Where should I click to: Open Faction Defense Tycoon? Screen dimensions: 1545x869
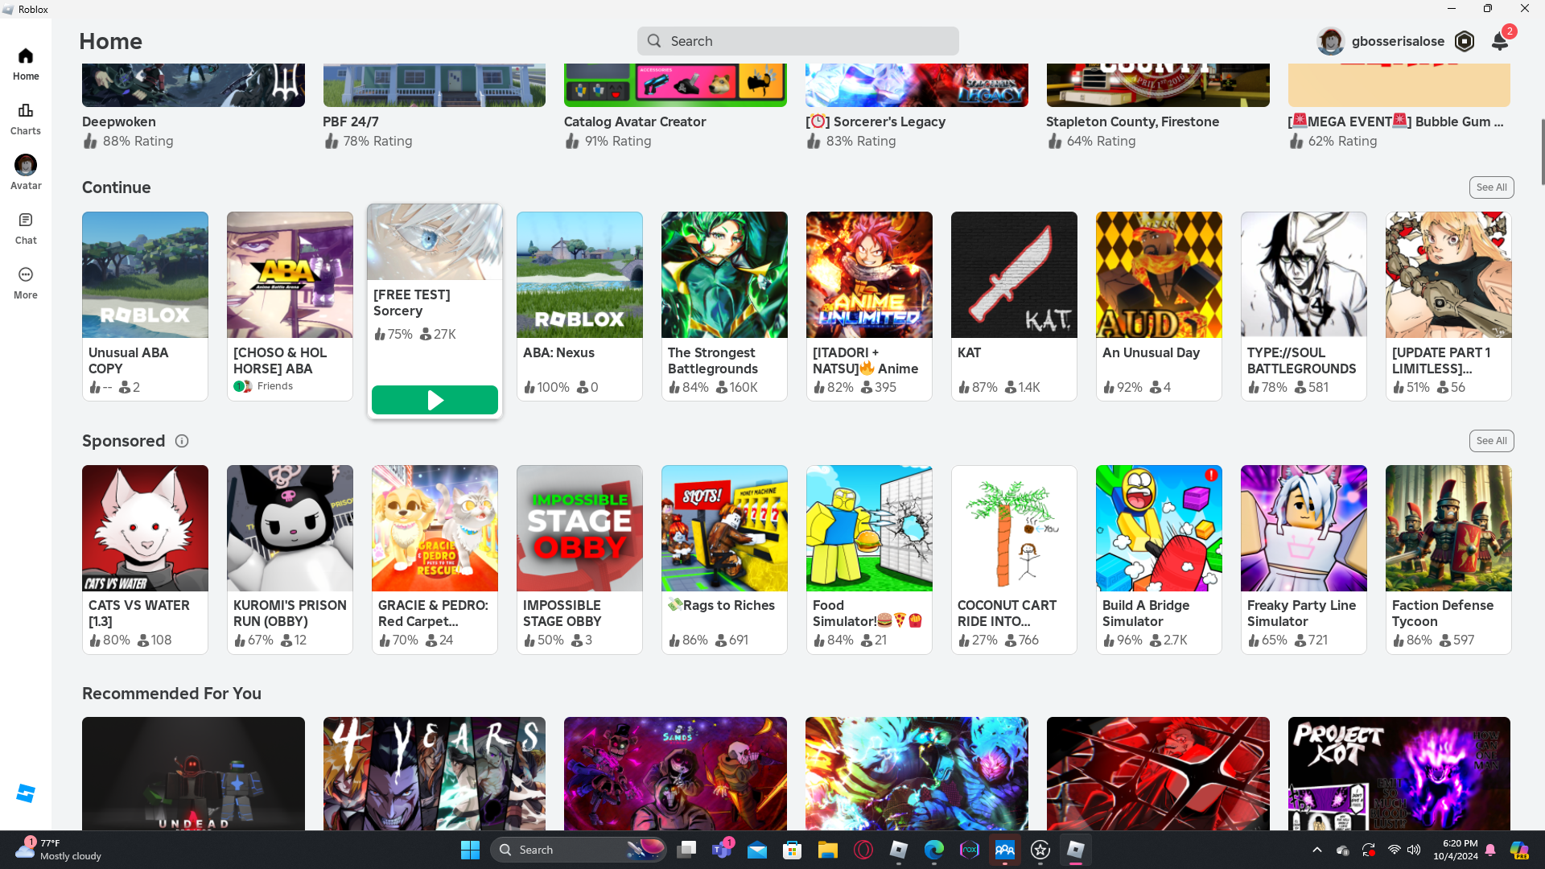coord(1448,559)
